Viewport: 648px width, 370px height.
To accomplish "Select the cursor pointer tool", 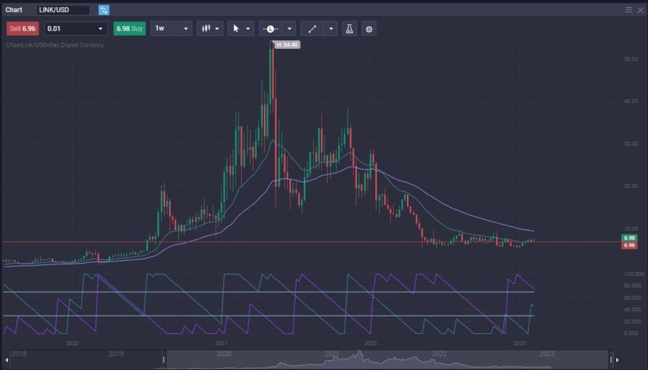I will click(236, 28).
